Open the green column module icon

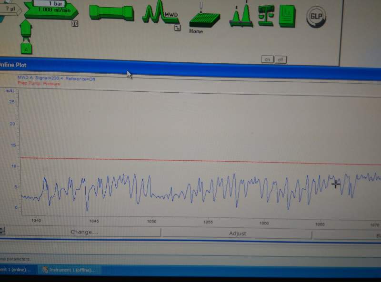tap(111, 12)
